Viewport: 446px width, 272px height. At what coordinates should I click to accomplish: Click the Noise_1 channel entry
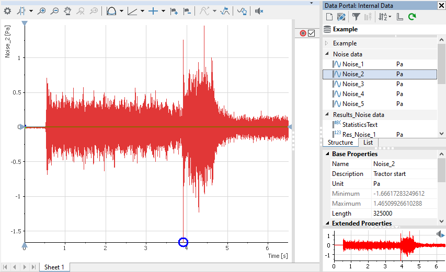click(353, 64)
